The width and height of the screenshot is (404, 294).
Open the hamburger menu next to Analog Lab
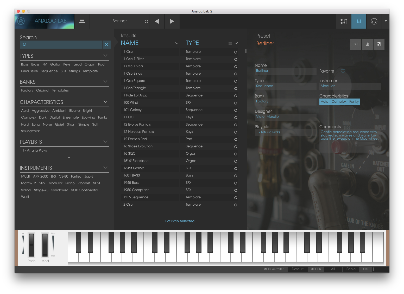[82, 21]
